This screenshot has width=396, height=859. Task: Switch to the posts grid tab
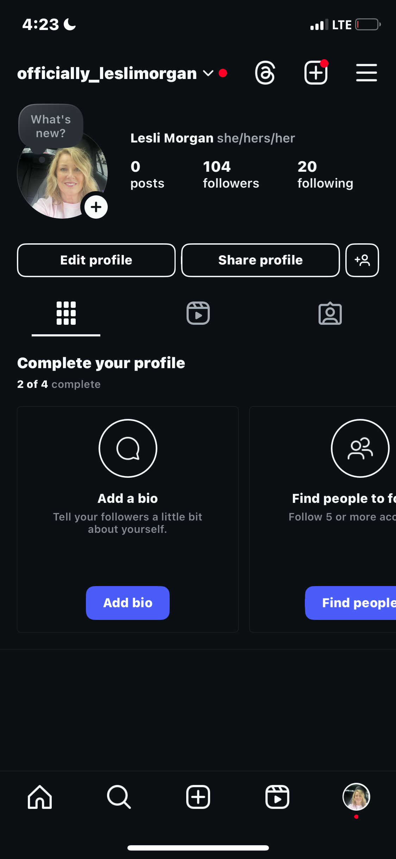(x=66, y=313)
